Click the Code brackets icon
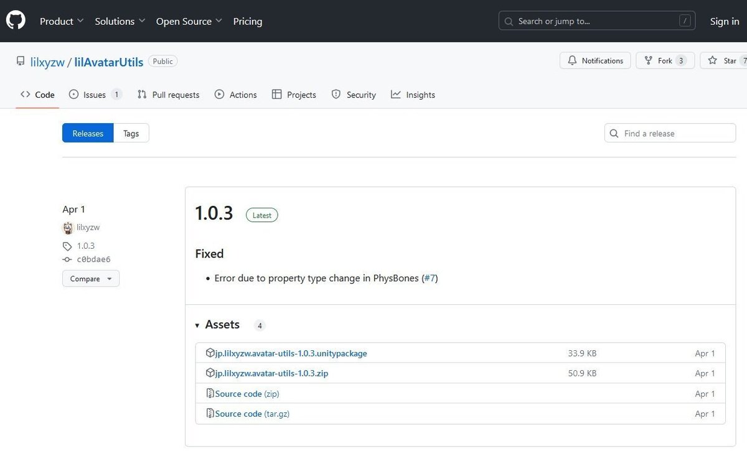 coord(26,95)
